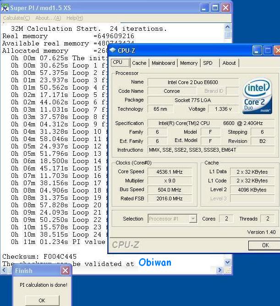This screenshot has height=306, width=280.
Task: Click the Technology value 65 nm
Action: click(x=160, y=109)
